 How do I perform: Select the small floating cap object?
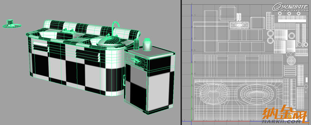[x=12, y=24]
